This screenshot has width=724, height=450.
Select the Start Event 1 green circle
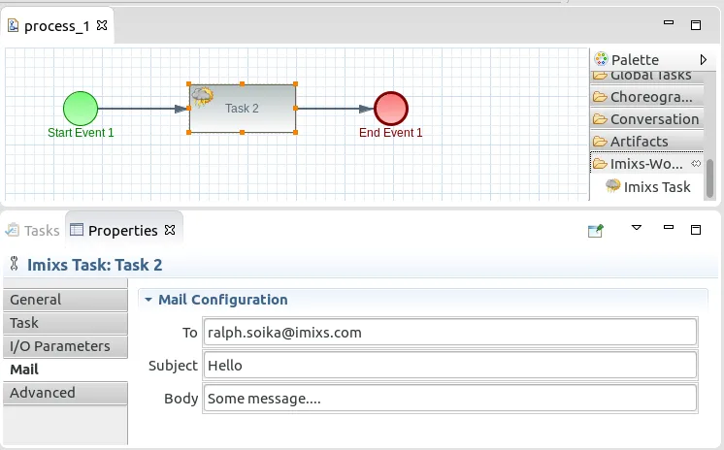click(81, 109)
